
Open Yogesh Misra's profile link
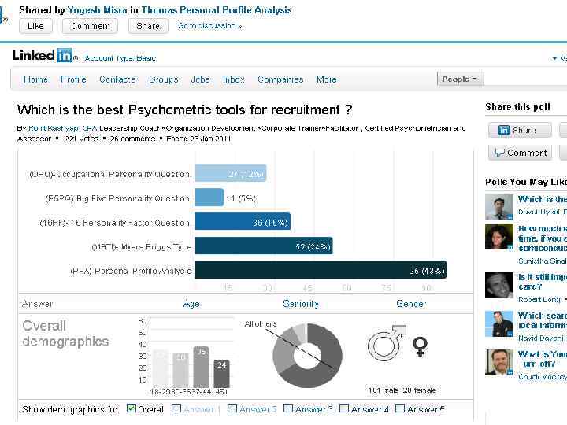point(98,10)
